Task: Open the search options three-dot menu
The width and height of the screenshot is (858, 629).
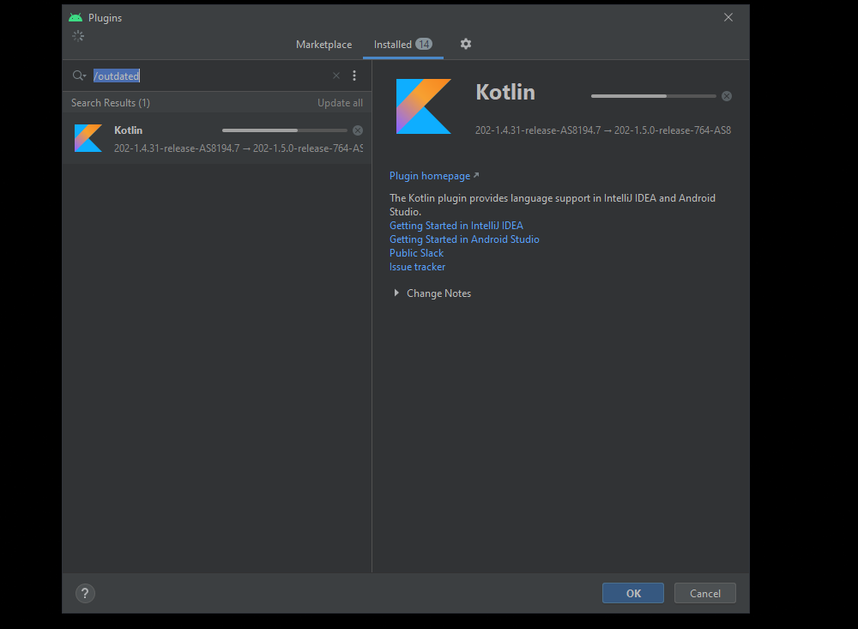Action: click(x=354, y=76)
